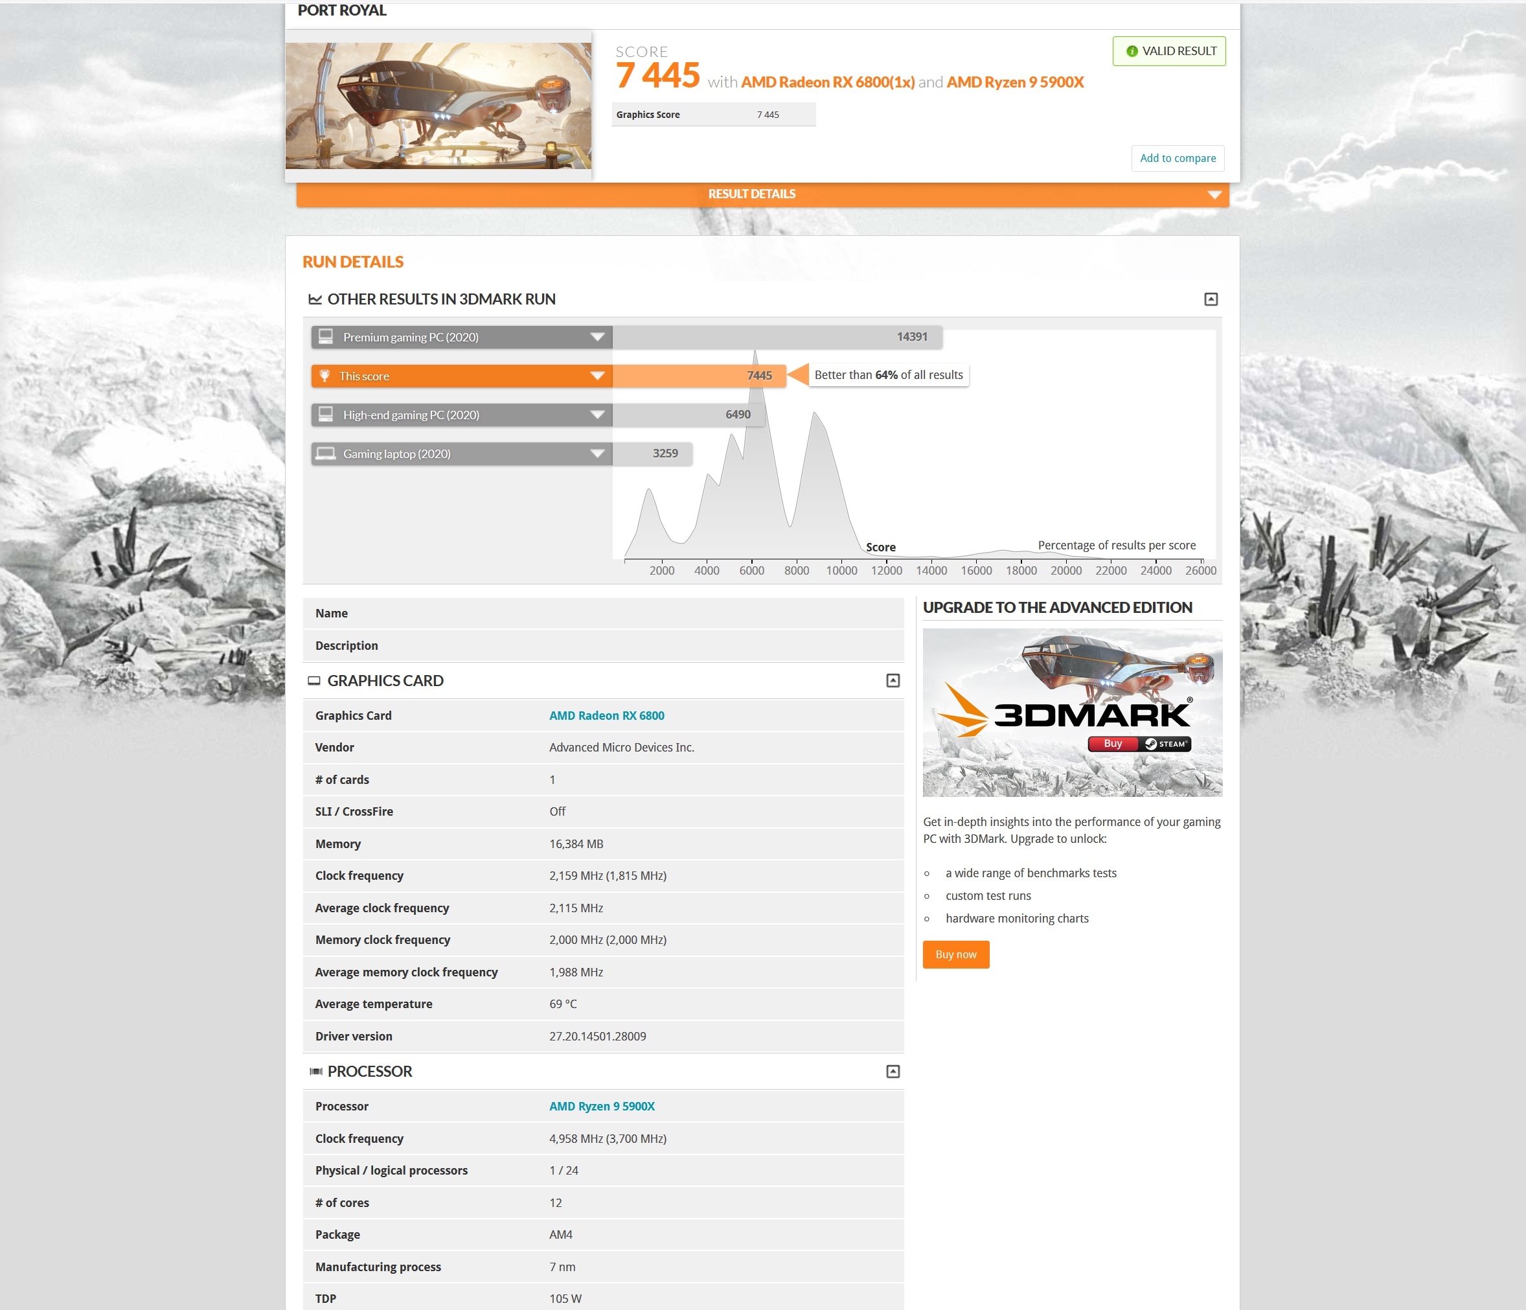Click Average clock frequency value 2,115 MHz

576,908
